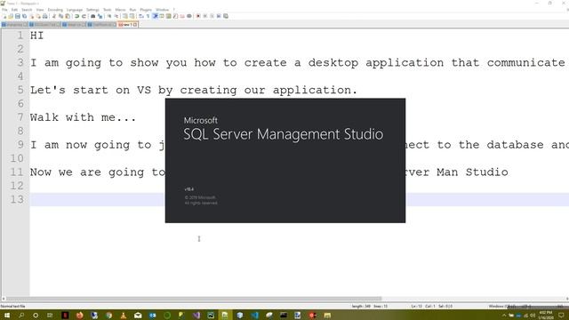This screenshot has height=320, width=569.
Task: Click the New file toolbar icon
Action: click(4, 16)
